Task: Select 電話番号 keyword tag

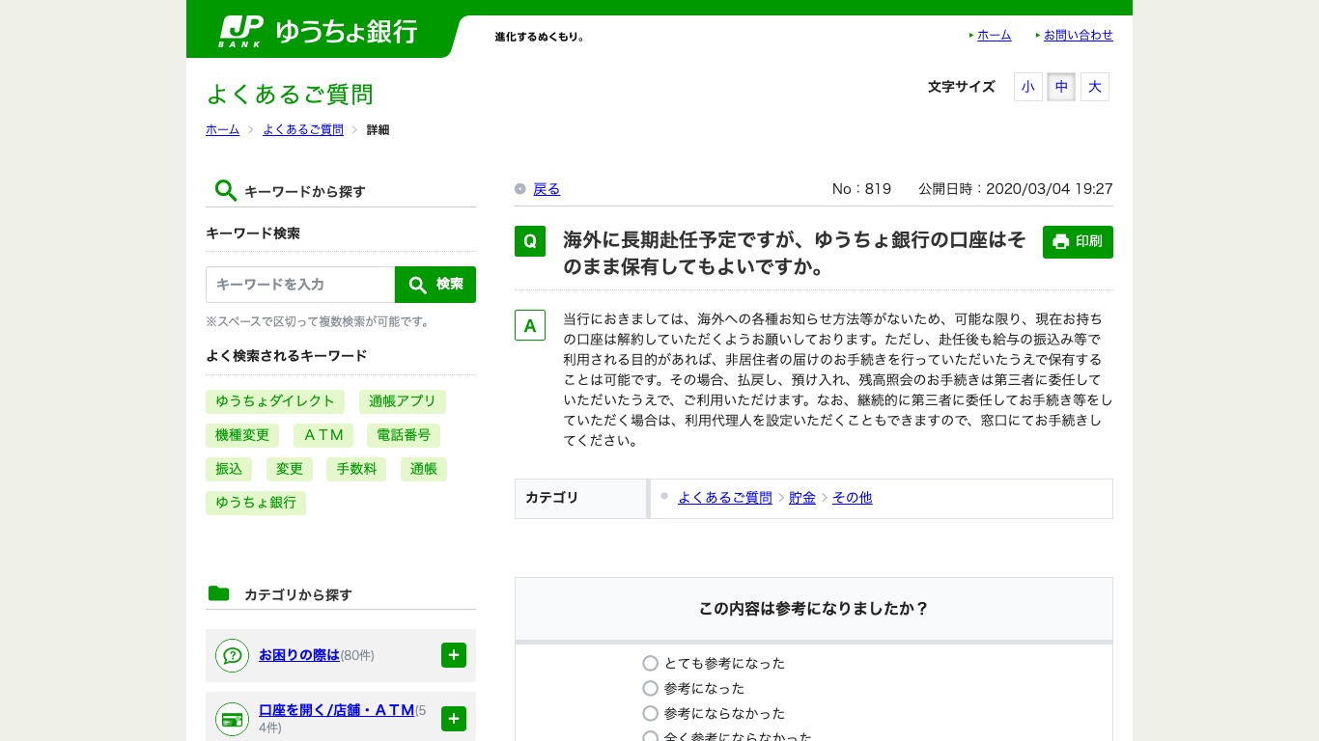Action: tap(404, 435)
